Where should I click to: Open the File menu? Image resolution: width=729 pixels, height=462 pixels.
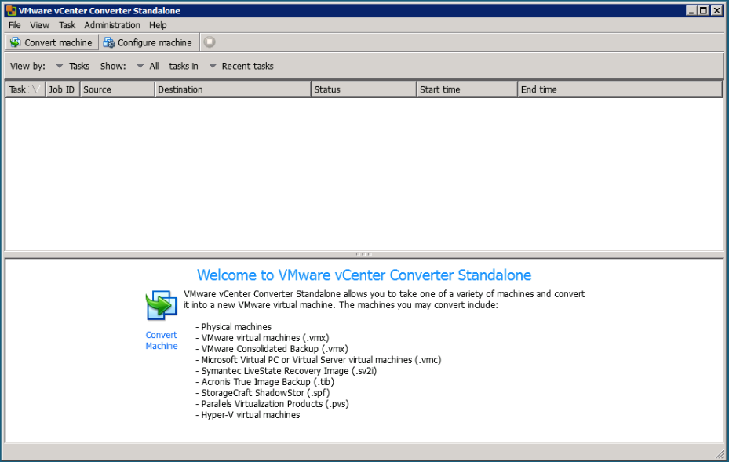pos(14,24)
